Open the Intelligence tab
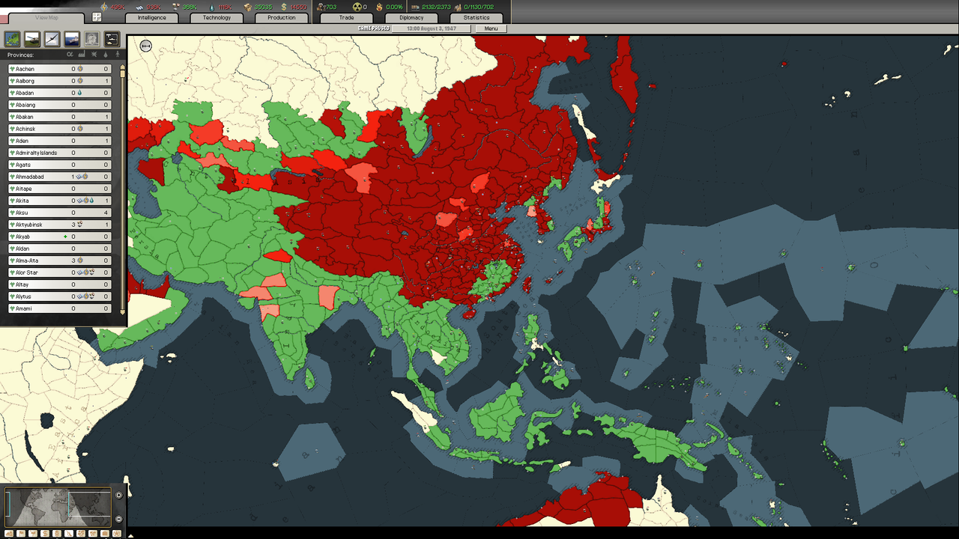 click(x=151, y=18)
